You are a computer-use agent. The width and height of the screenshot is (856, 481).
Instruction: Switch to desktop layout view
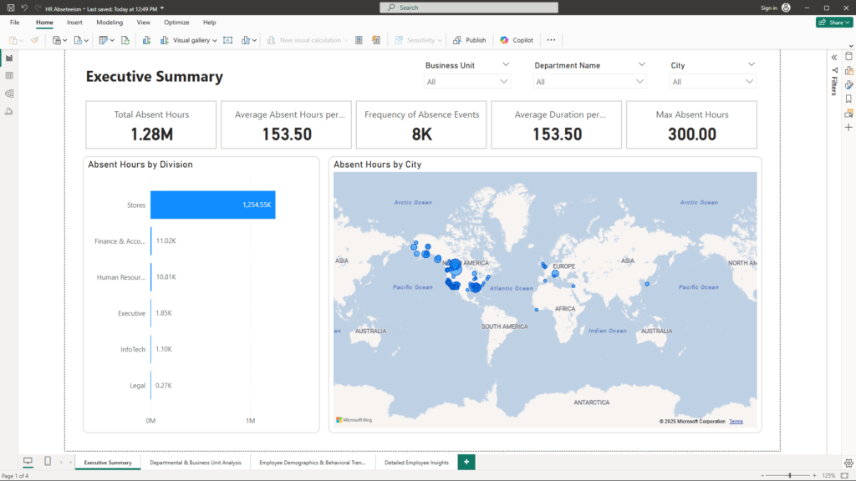pyautogui.click(x=28, y=462)
